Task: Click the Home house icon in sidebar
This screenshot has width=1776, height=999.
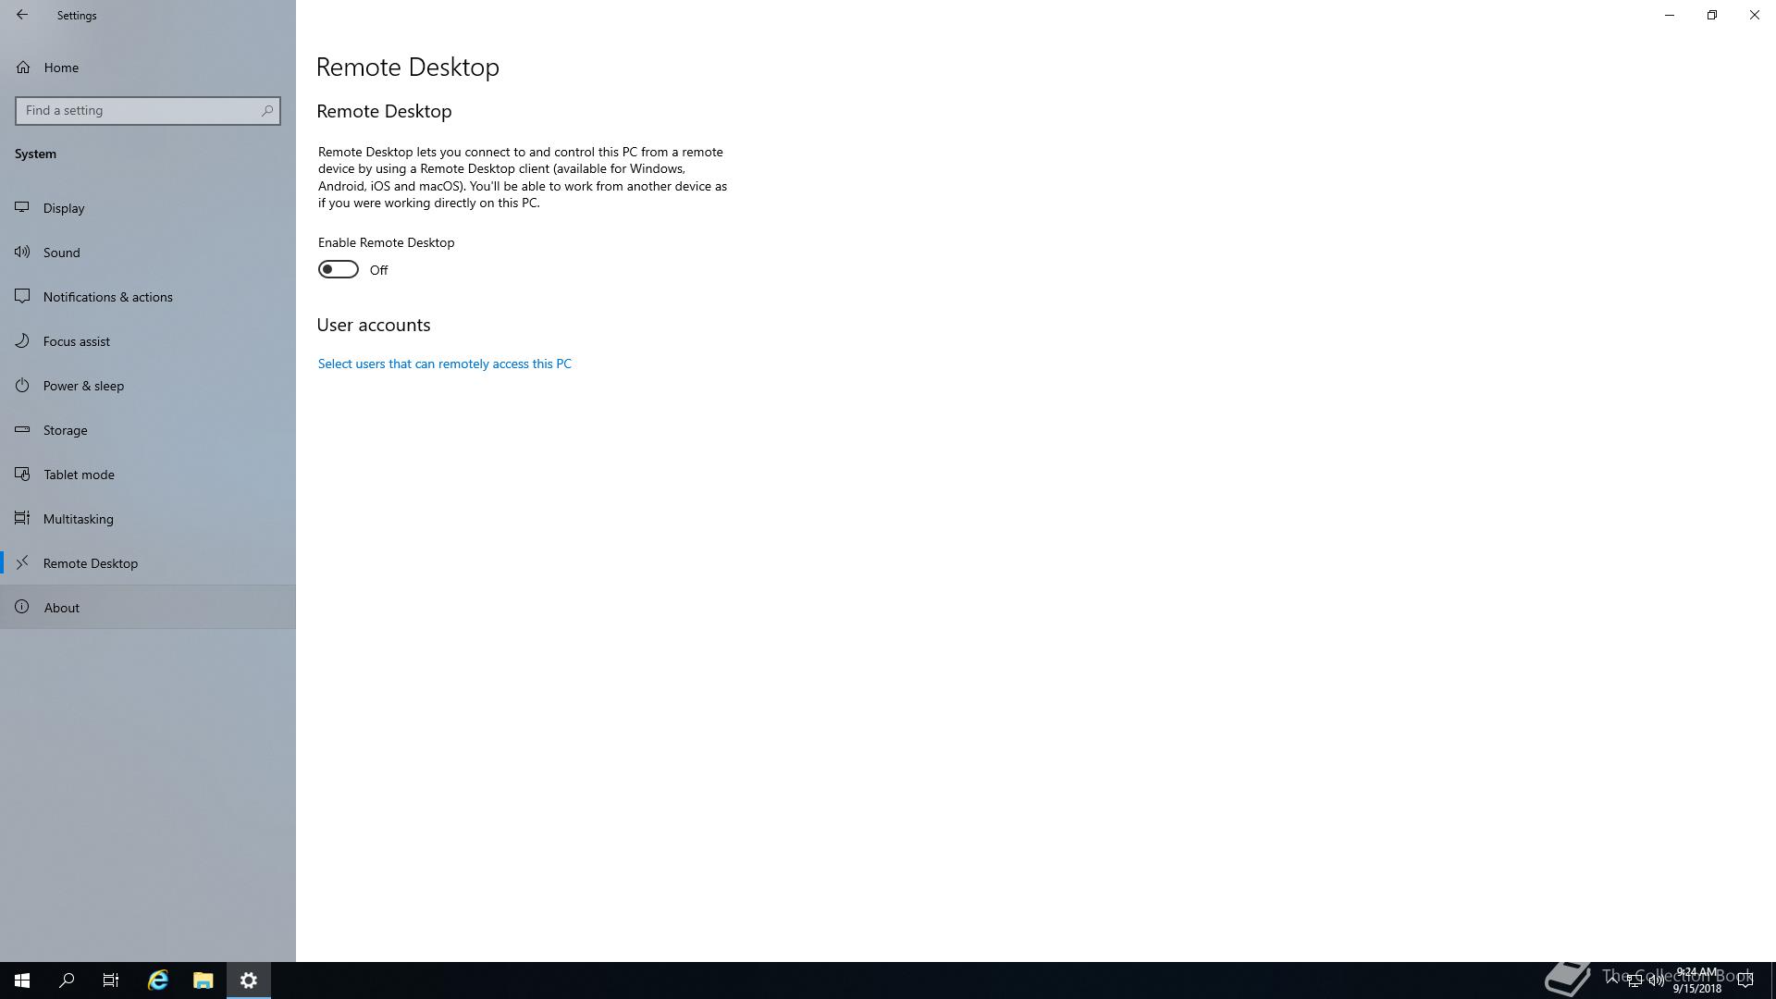Action: click(x=23, y=68)
